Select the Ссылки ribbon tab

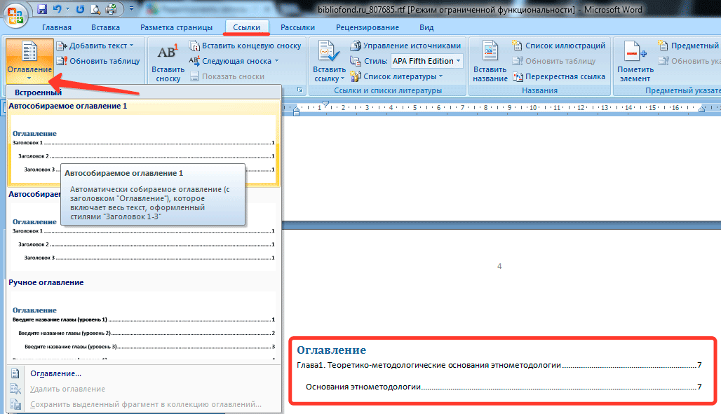(246, 27)
